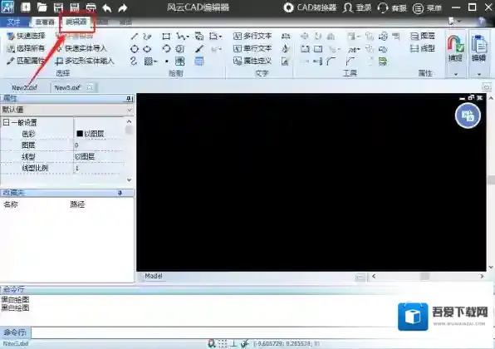Insert 多行文本 multiline text
Viewport: 495px width, 349px height.
[x=252, y=36]
